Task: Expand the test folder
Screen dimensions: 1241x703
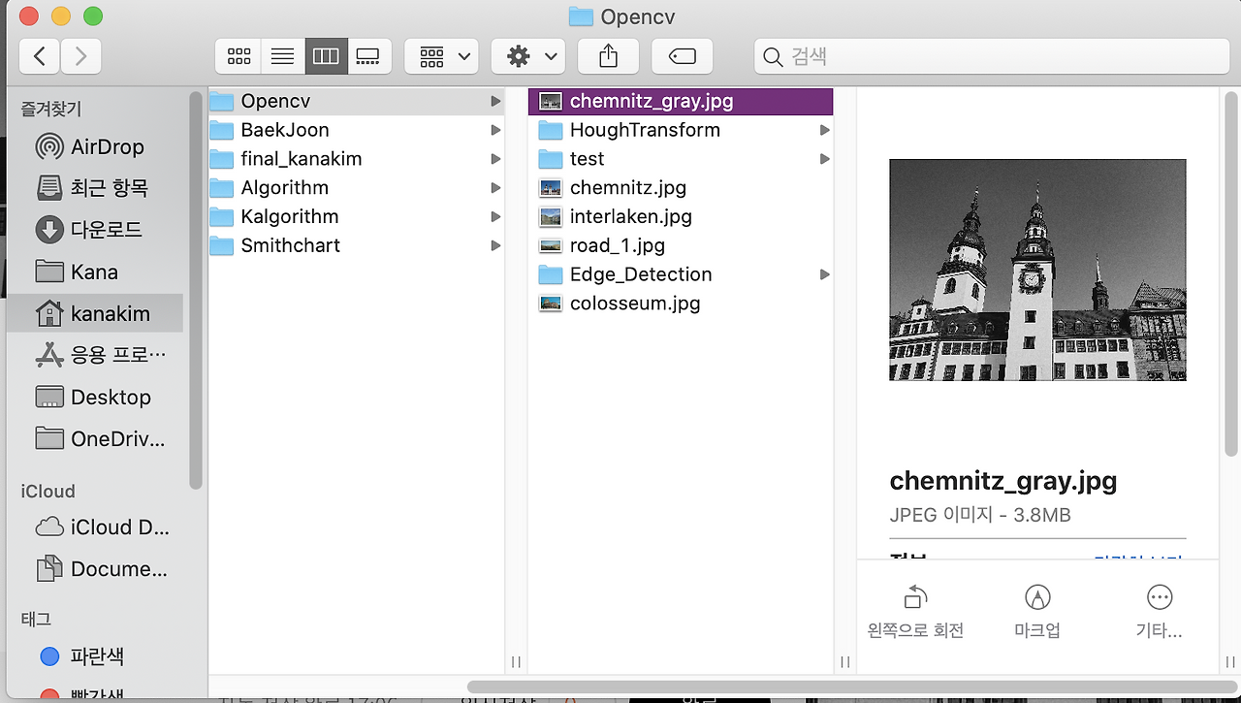Action: pos(586,158)
